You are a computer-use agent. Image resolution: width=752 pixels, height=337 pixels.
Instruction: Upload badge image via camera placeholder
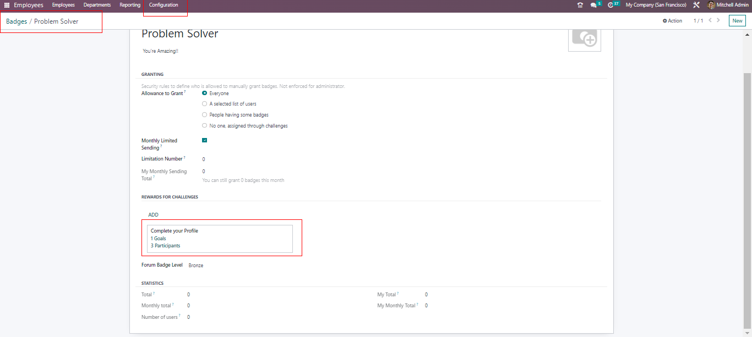(584, 38)
